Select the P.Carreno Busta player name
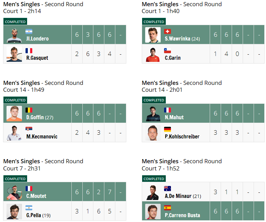Screen dimensions: 266x222 coord(182,215)
